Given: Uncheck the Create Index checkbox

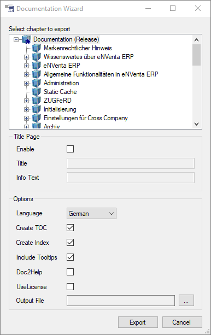Looking at the screenshot, I should [x=71, y=243].
